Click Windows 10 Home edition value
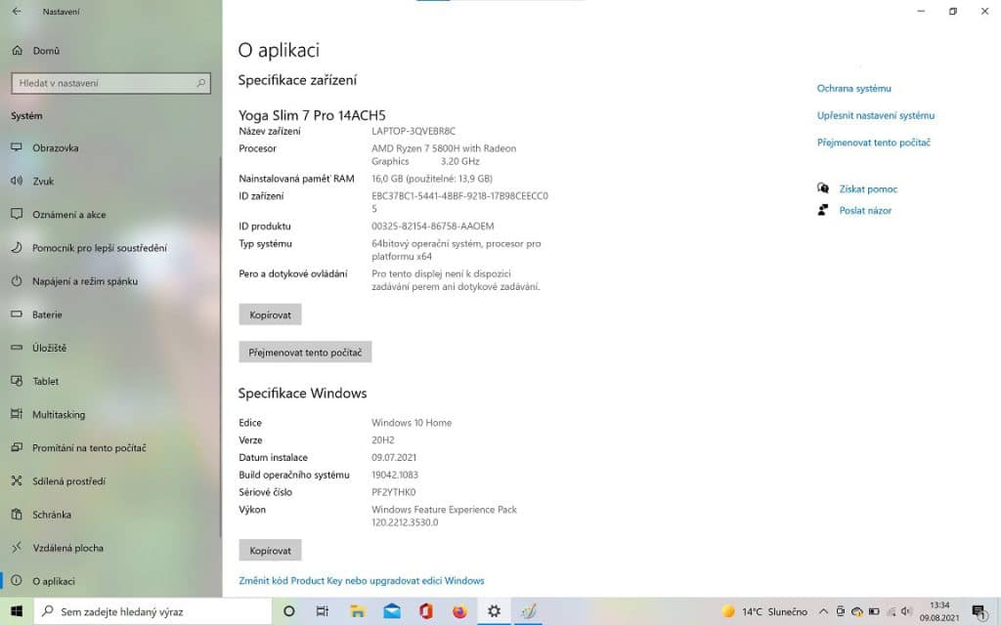This screenshot has width=1001, height=625. [x=412, y=423]
